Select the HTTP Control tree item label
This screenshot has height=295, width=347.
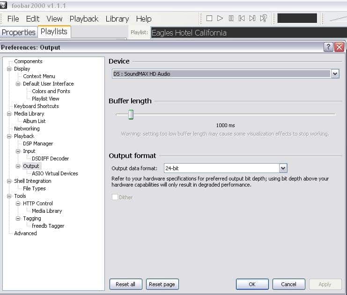(x=38, y=203)
